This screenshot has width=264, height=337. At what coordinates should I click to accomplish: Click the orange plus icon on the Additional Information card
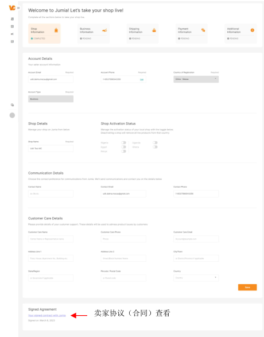click(x=253, y=30)
